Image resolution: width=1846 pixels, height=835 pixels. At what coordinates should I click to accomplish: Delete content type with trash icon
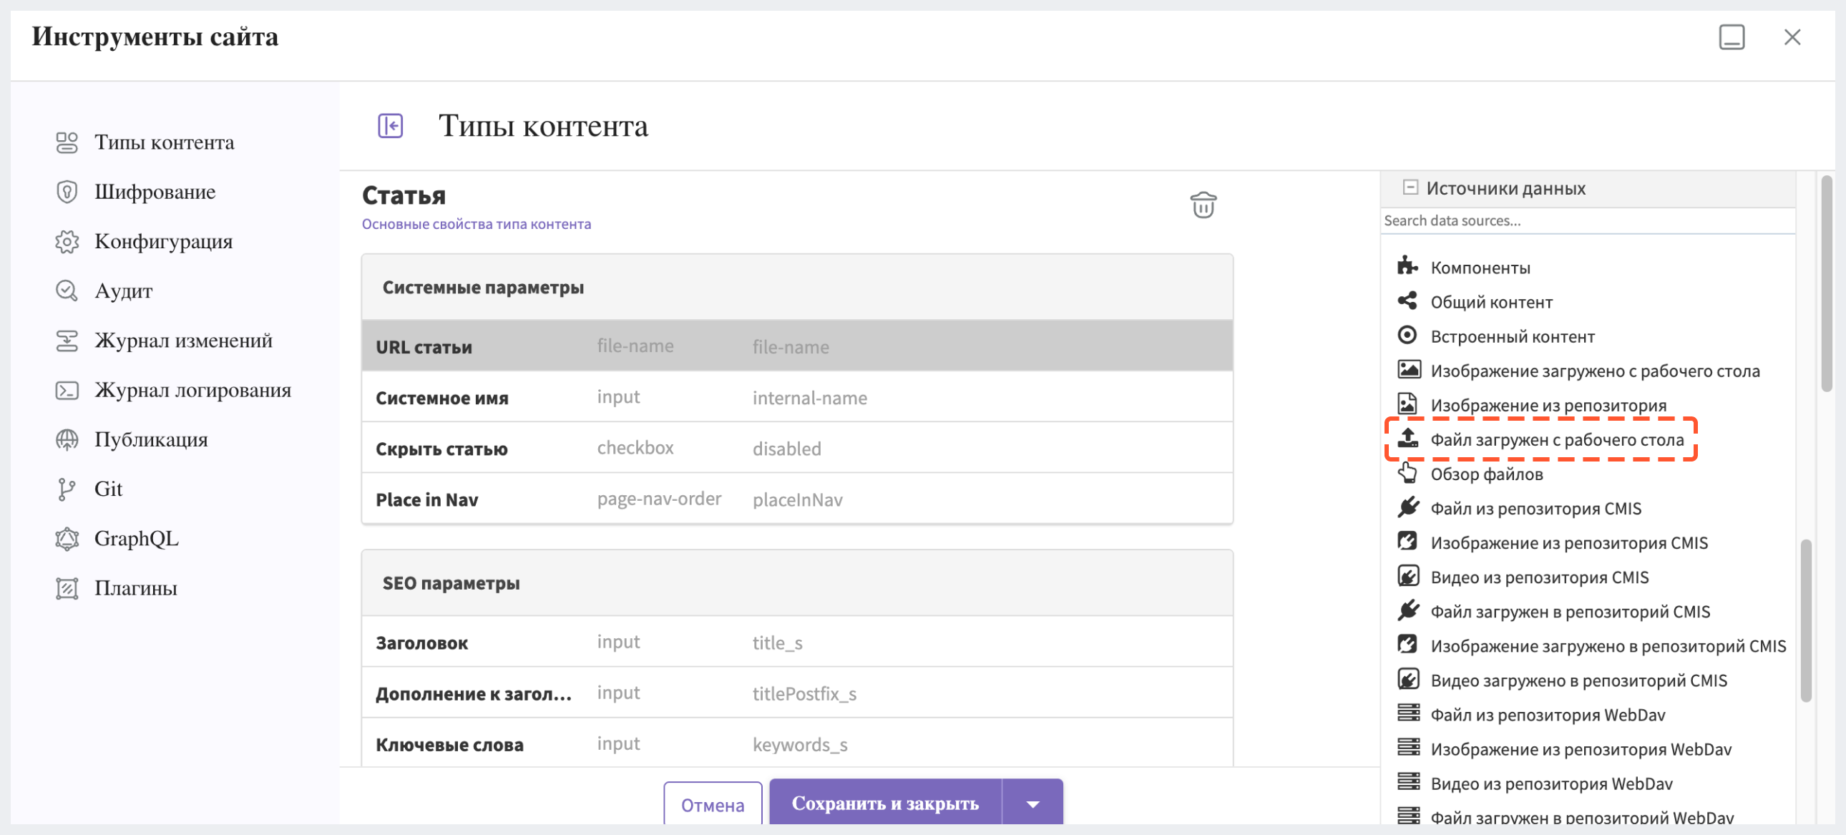1203,205
